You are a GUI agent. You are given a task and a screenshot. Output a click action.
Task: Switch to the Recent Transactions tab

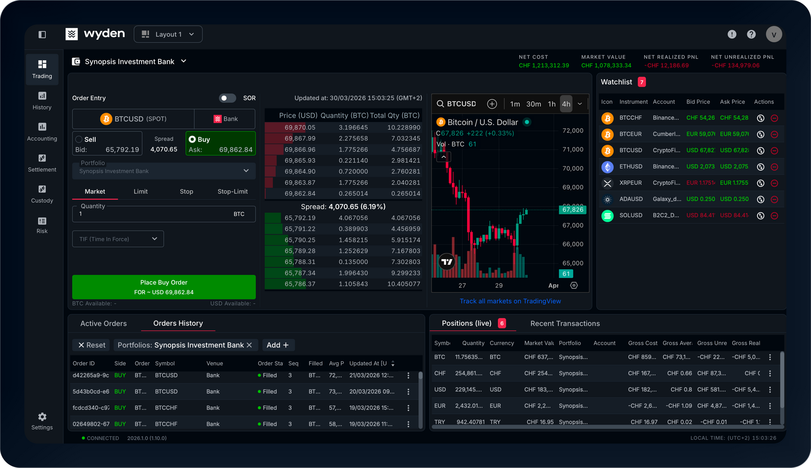click(565, 324)
